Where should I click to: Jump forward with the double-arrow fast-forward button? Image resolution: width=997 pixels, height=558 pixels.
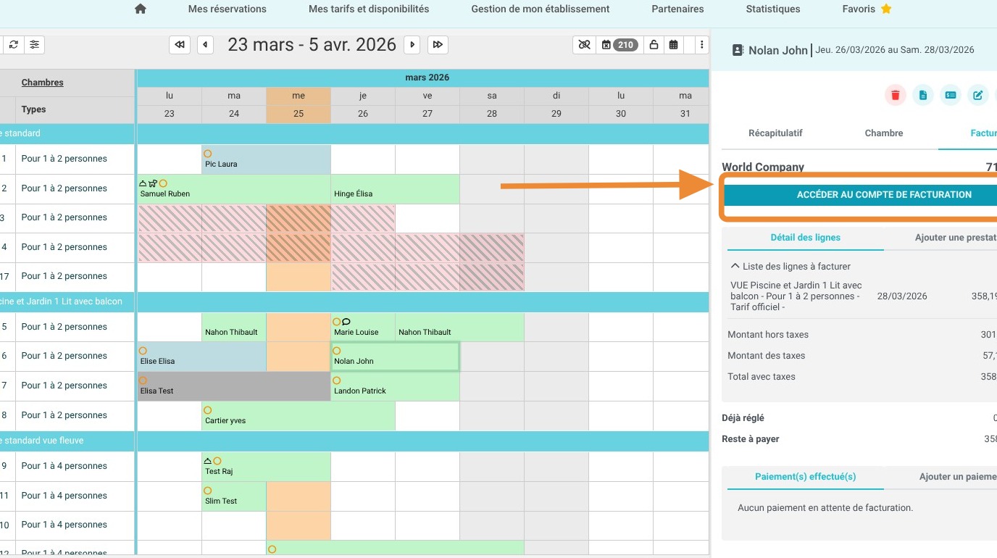point(438,45)
